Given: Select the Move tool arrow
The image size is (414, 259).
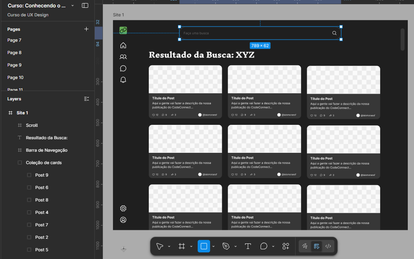Looking at the screenshot, I should tap(159, 246).
